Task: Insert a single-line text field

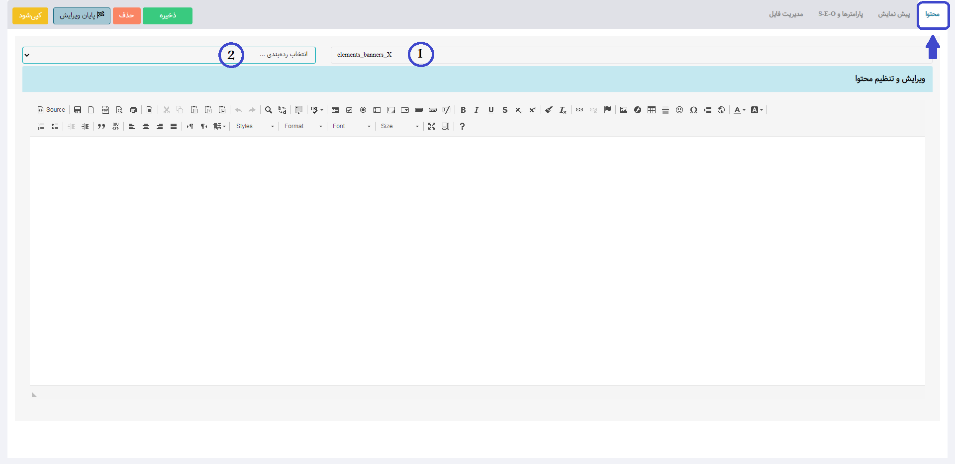Action: coord(377,110)
